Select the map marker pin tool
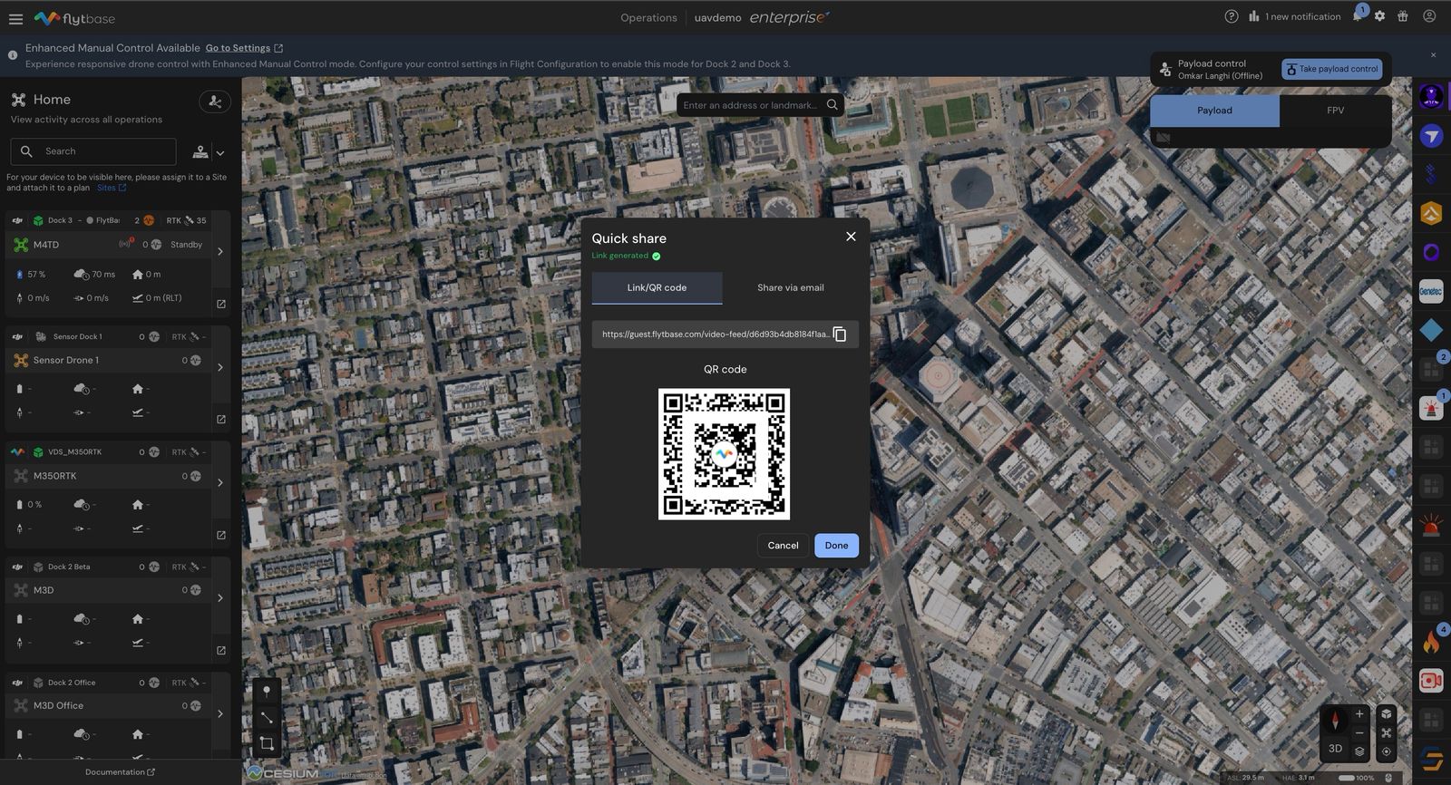This screenshot has width=1451, height=785. pyautogui.click(x=267, y=691)
